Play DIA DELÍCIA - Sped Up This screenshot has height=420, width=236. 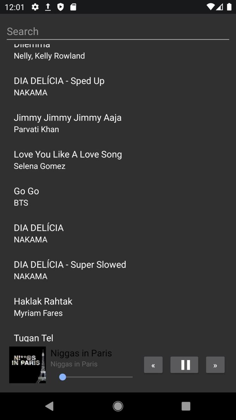[x=59, y=86]
